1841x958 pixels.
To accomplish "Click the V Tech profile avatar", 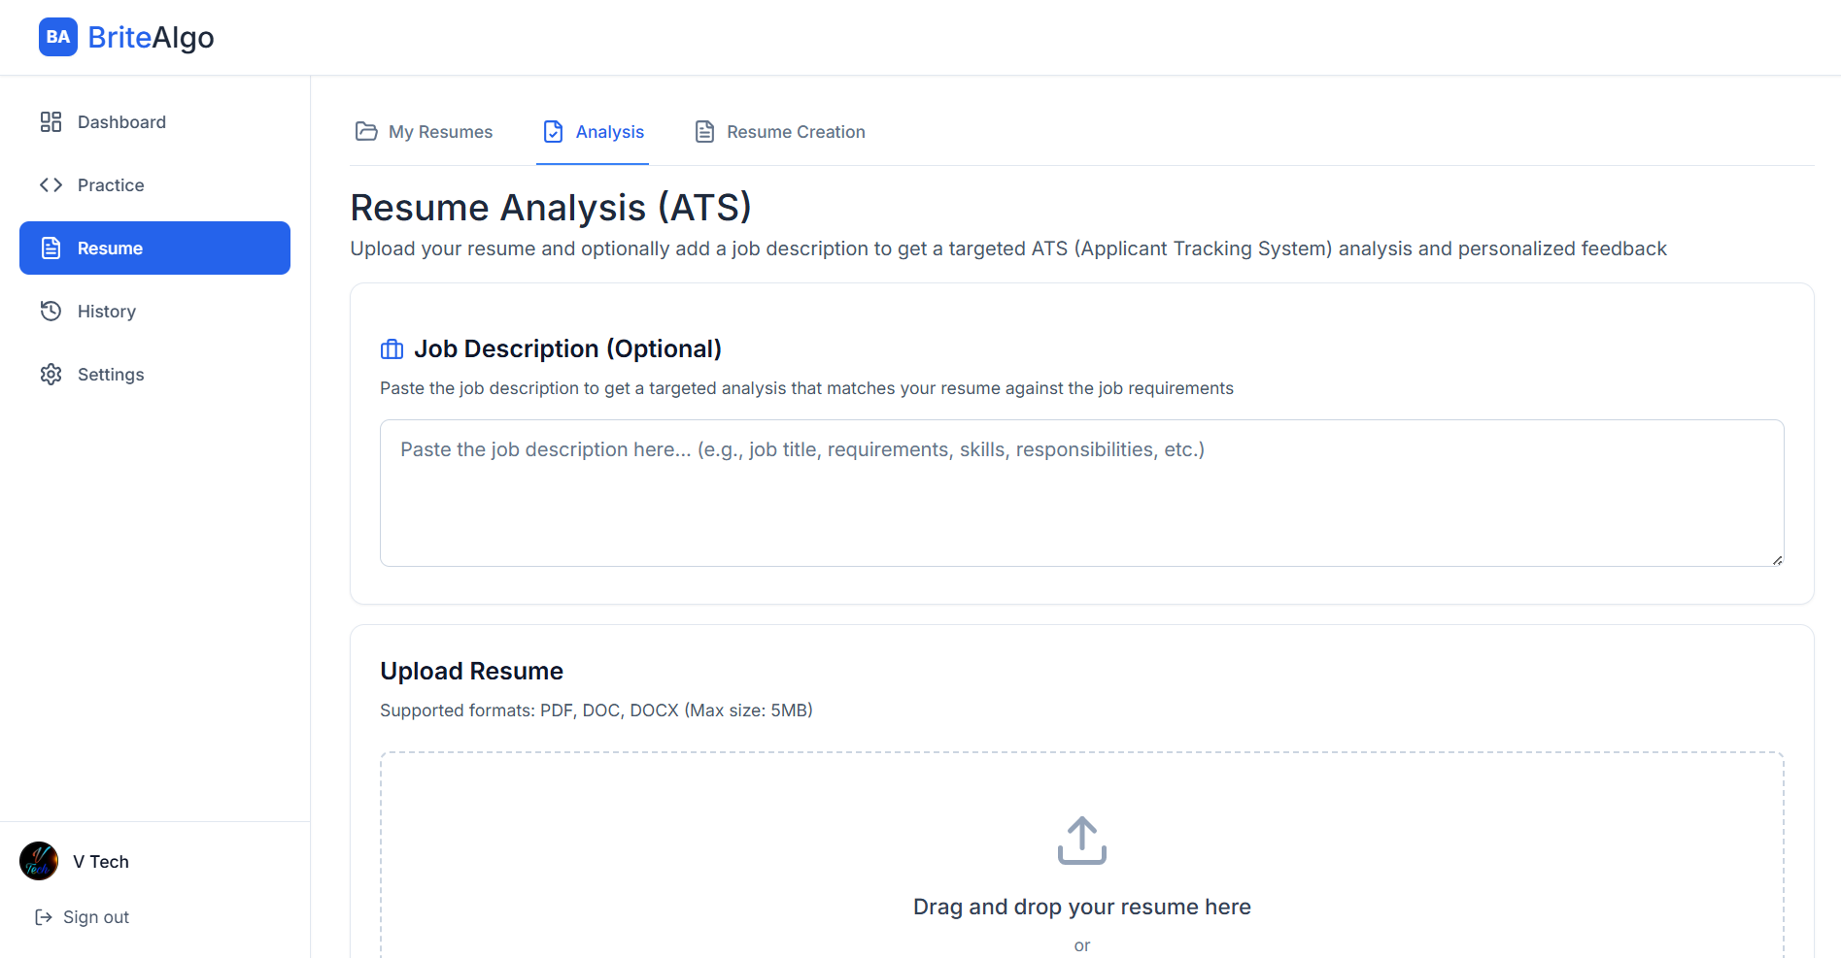I will point(38,861).
